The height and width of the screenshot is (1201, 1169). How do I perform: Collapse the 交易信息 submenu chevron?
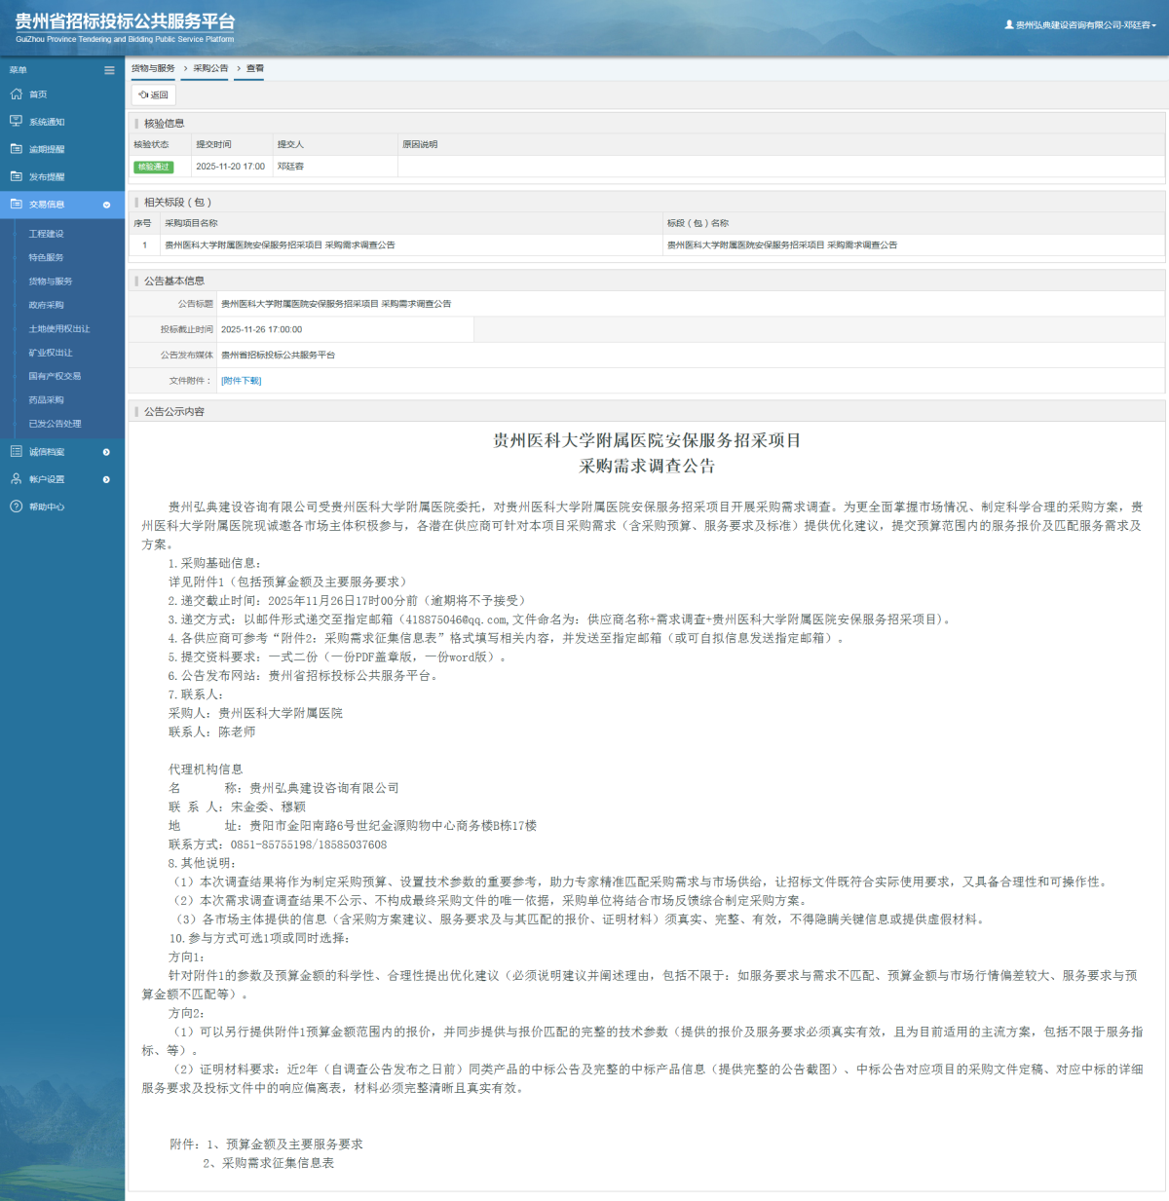pos(107,205)
